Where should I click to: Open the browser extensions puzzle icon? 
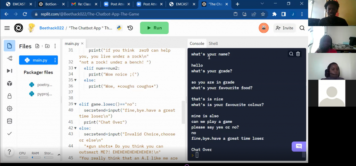click(274, 14)
